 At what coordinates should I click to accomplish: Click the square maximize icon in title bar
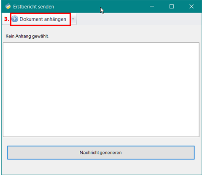(172, 6)
